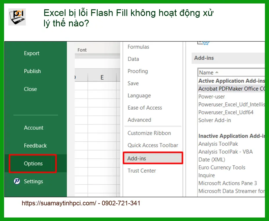Screen dimensions: 269x221
Task: Select Save options category
Action: [x=133, y=84]
